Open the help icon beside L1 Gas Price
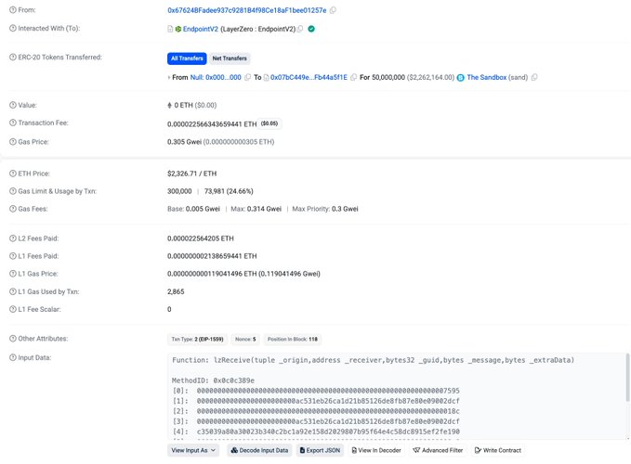 click(x=13, y=274)
